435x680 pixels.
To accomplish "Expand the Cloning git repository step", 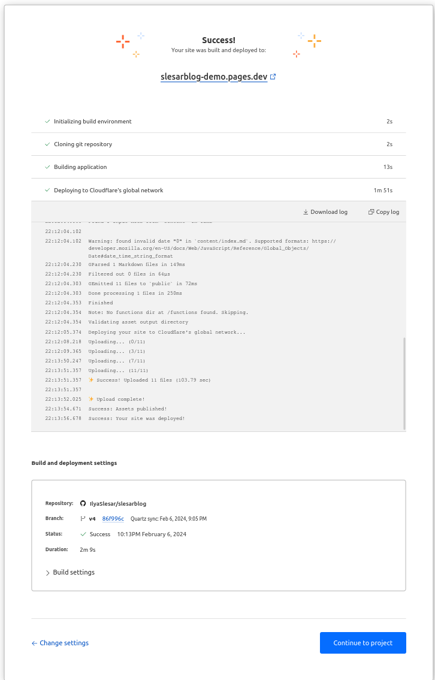I will 219,144.
